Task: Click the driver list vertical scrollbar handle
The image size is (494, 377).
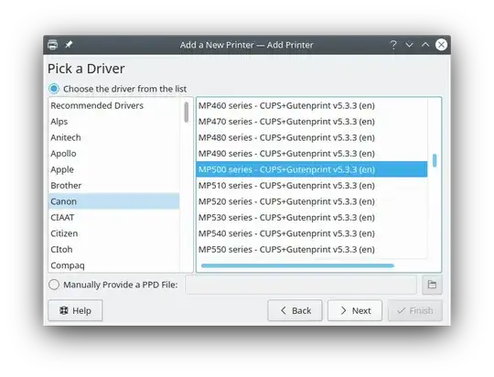Action: pos(435,160)
